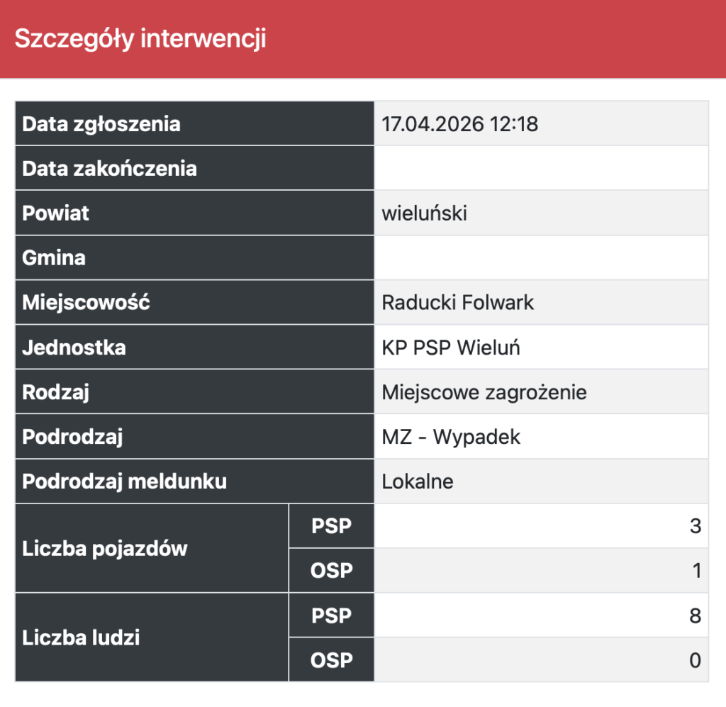Viewport: 726px width, 707px height.
Task: Click the subtype value "MZ - Wypadek"
Action: (451, 437)
